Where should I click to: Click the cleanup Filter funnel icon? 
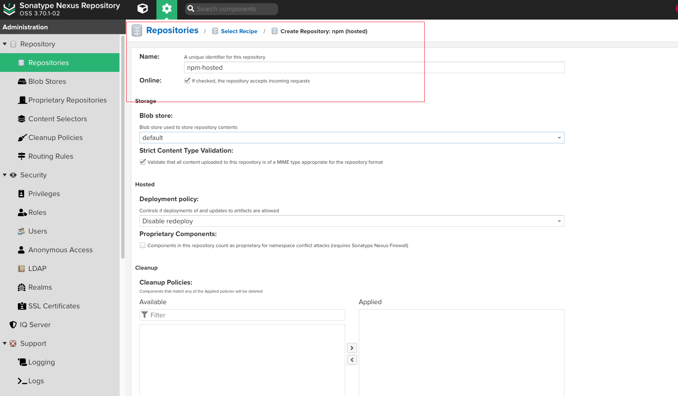coord(145,315)
